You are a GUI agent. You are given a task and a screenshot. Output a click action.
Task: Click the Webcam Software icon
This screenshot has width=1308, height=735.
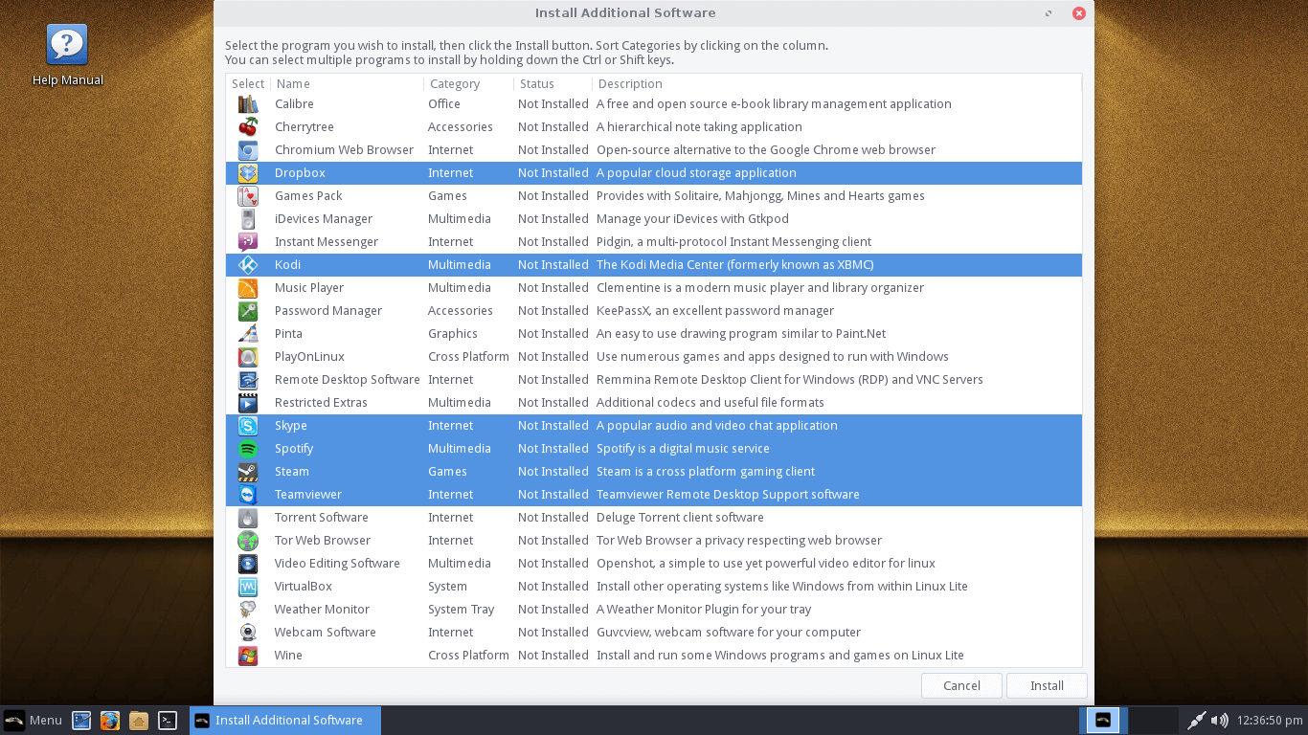tap(248, 633)
